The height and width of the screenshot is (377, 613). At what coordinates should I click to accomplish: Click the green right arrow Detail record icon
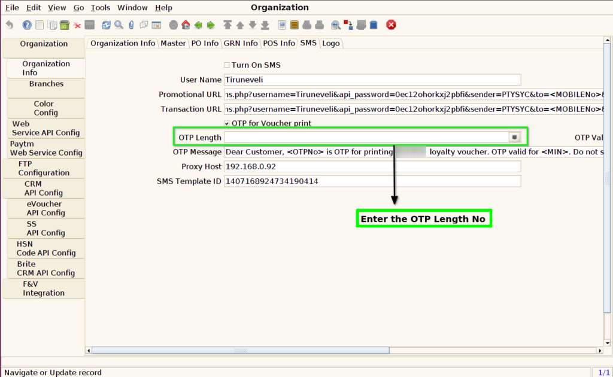(211, 25)
